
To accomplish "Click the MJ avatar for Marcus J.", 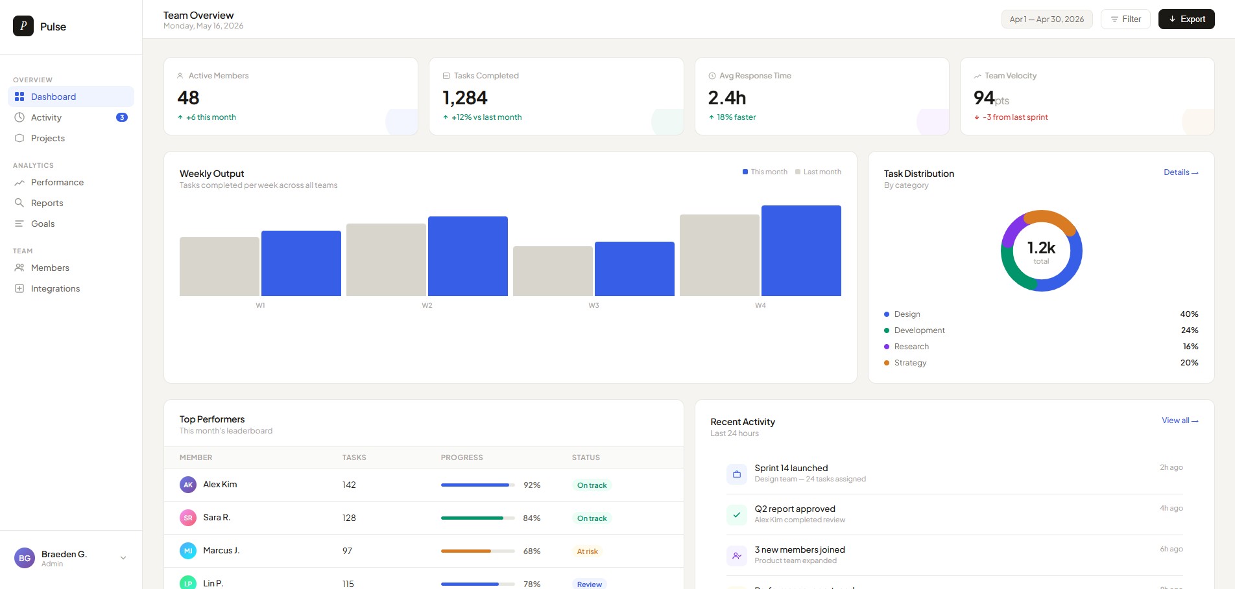I will (188, 551).
